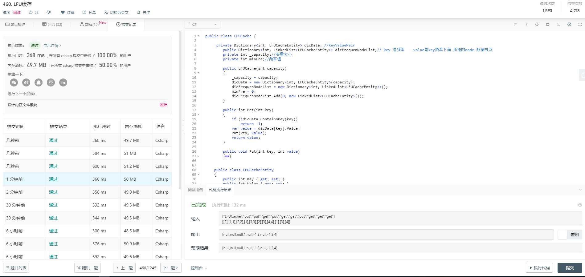Submit solution with 提交 button

point(570,268)
